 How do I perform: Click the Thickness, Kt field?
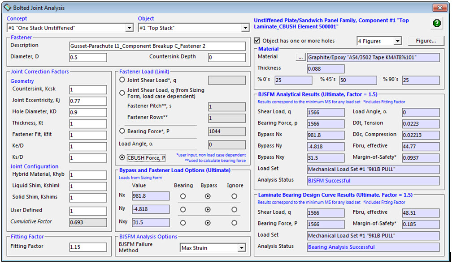[88, 124]
